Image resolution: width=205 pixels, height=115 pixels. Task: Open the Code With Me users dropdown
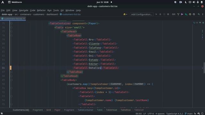125,14
